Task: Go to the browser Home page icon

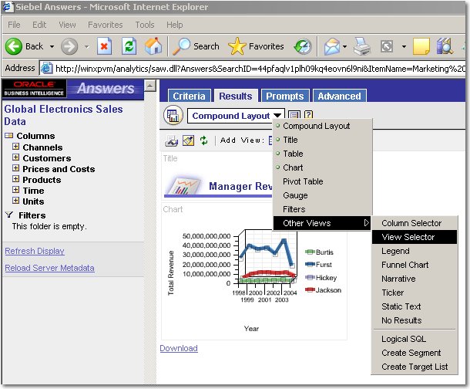Action: pyautogui.click(x=153, y=46)
